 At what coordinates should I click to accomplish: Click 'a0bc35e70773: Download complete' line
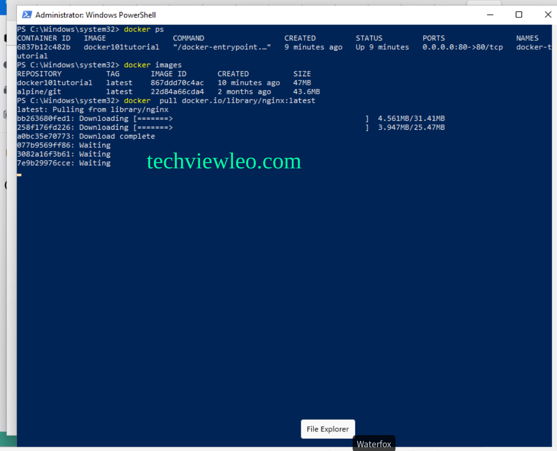[86, 137]
